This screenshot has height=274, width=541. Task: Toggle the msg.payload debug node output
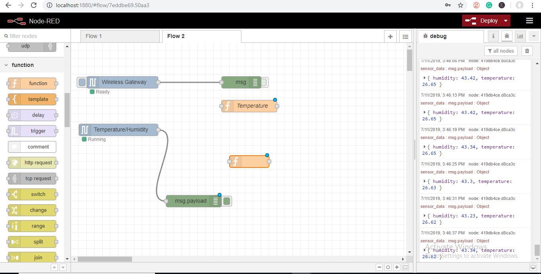227,201
